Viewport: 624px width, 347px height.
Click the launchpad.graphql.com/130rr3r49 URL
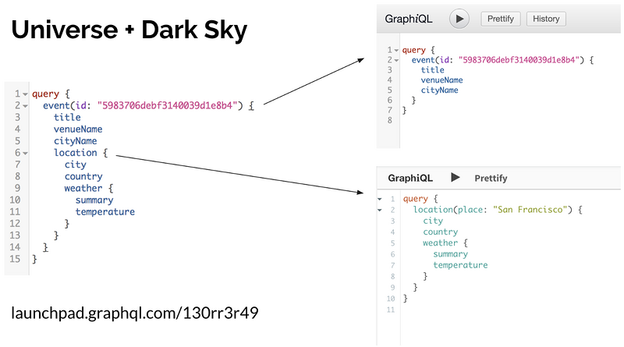pos(135,313)
